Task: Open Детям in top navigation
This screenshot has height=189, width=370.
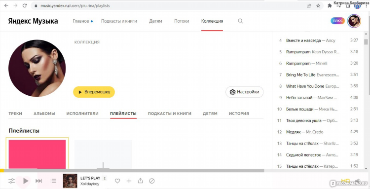Action: [155, 21]
